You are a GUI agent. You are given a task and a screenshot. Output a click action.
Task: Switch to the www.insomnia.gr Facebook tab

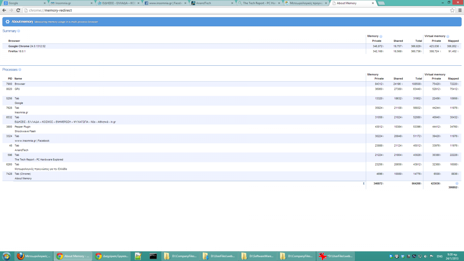[x=165, y=3]
